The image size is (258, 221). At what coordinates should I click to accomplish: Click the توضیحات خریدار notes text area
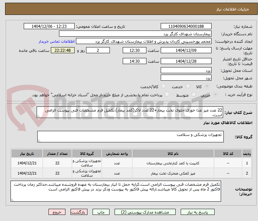(x=116, y=191)
